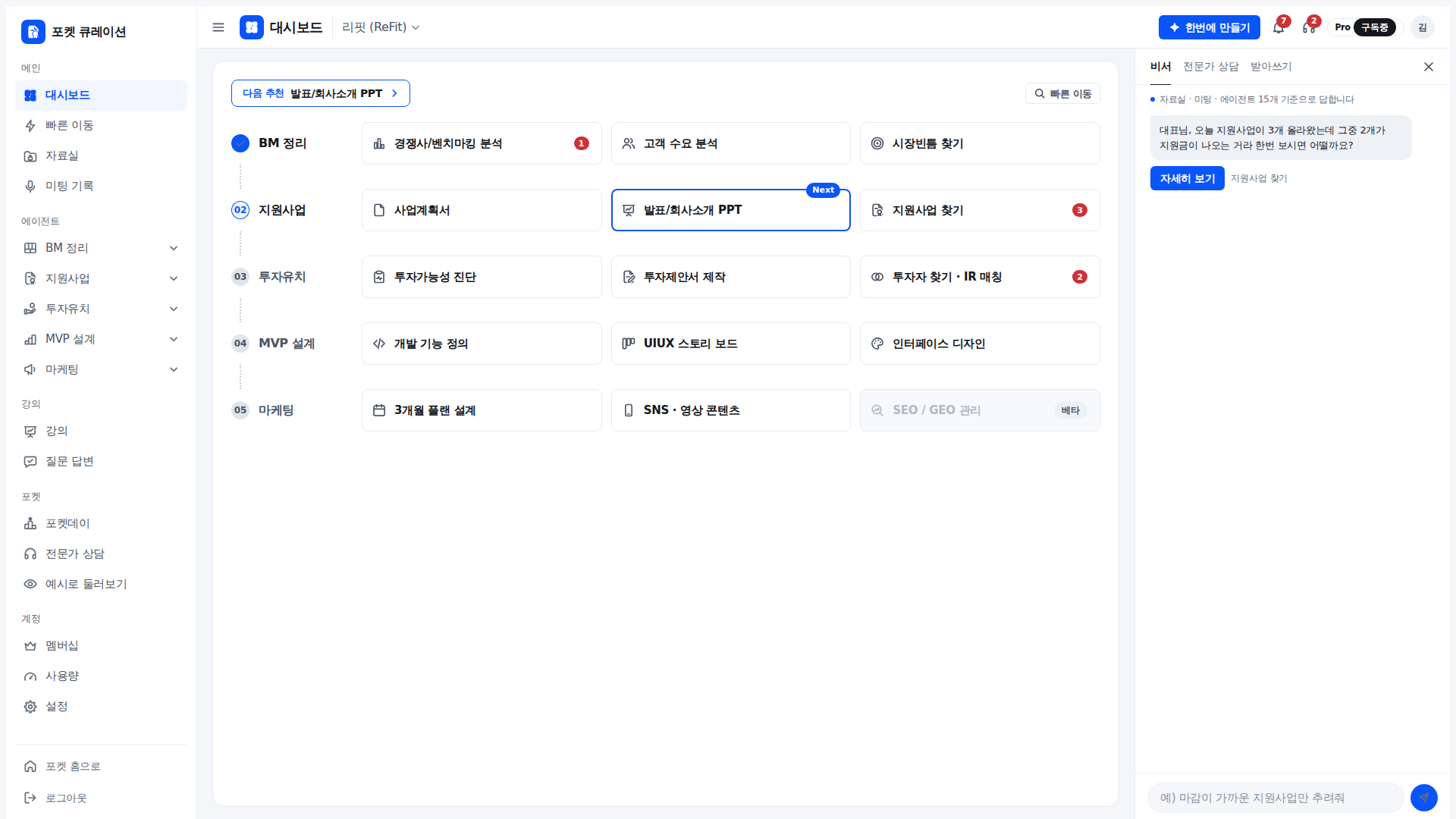This screenshot has height=819, width=1456.
Task: Switch to 받아쓰기 tab
Action: 1271,67
